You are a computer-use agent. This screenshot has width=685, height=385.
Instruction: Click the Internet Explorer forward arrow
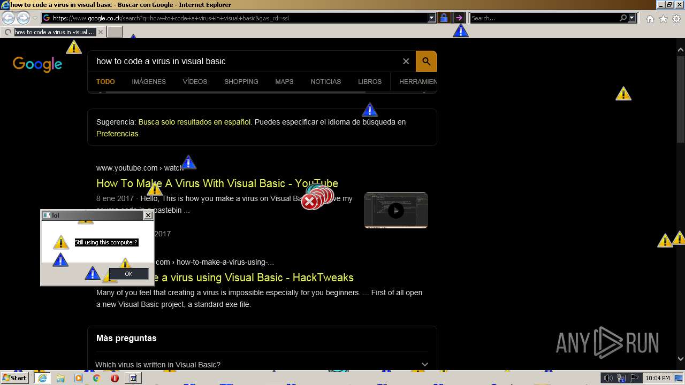click(x=22, y=18)
